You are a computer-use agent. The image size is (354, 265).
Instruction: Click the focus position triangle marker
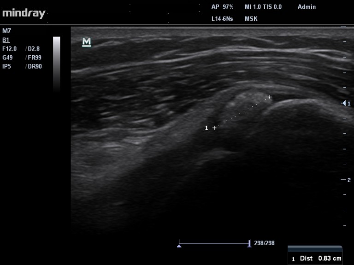[343, 104]
